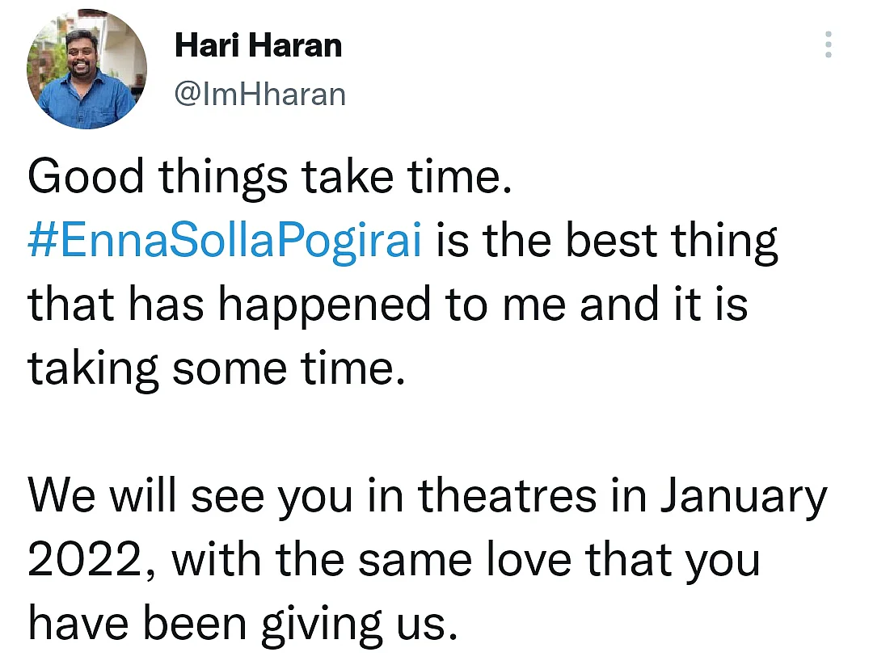Select the line 'that has happened to me and it is'
Viewport: 873px width, 669px height.
pyautogui.click(x=387, y=305)
